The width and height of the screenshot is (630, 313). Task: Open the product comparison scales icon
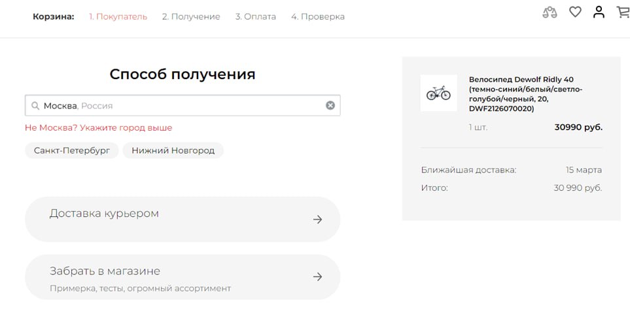click(x=550, y=12)
